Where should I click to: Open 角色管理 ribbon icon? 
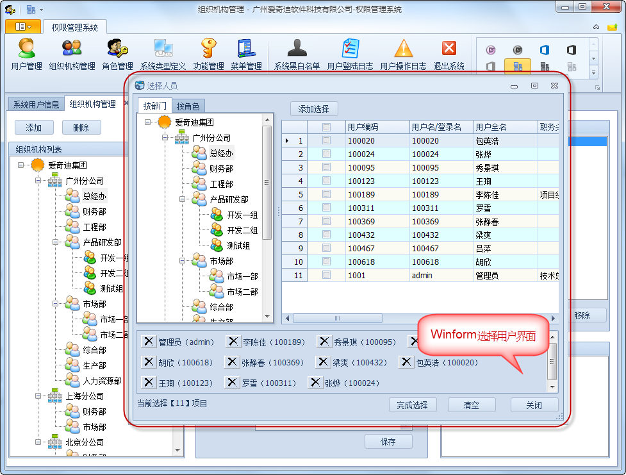pyautogui.click(x=117, y=54)
